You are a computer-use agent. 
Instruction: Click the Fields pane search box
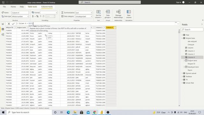point(192,30)
